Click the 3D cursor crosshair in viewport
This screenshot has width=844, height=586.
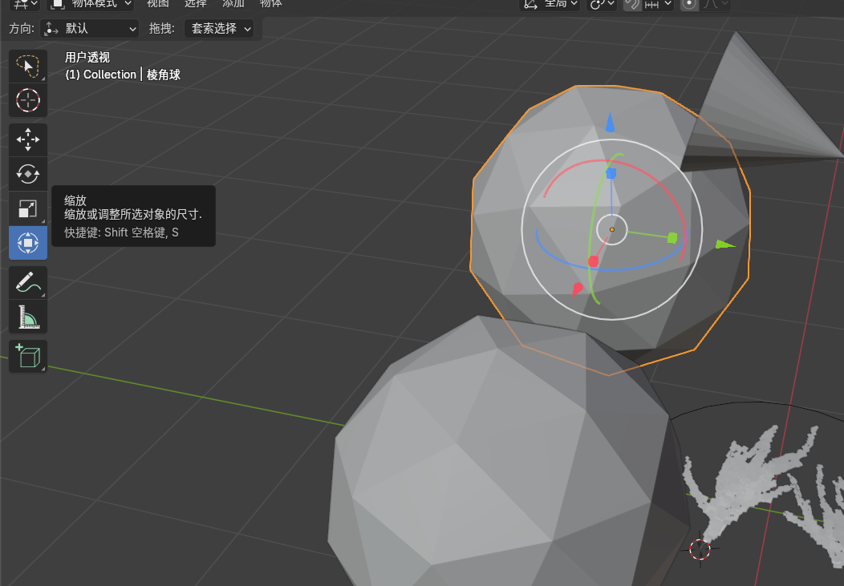pyautogui.click(x=700, y=549)
